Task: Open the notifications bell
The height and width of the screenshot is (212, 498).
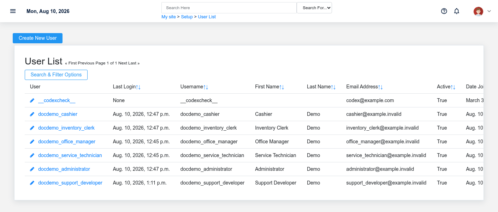Action: click(x=457, y=11)
